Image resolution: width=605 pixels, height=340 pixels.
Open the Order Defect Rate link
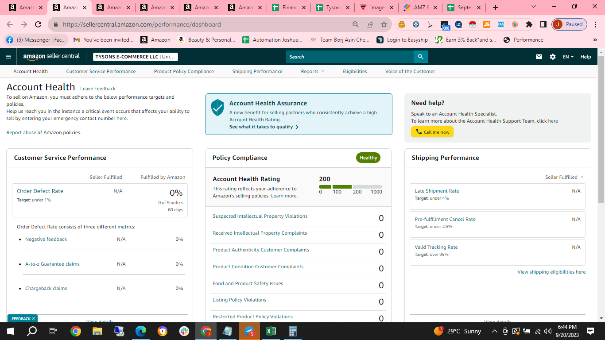(x=40, y=191)
